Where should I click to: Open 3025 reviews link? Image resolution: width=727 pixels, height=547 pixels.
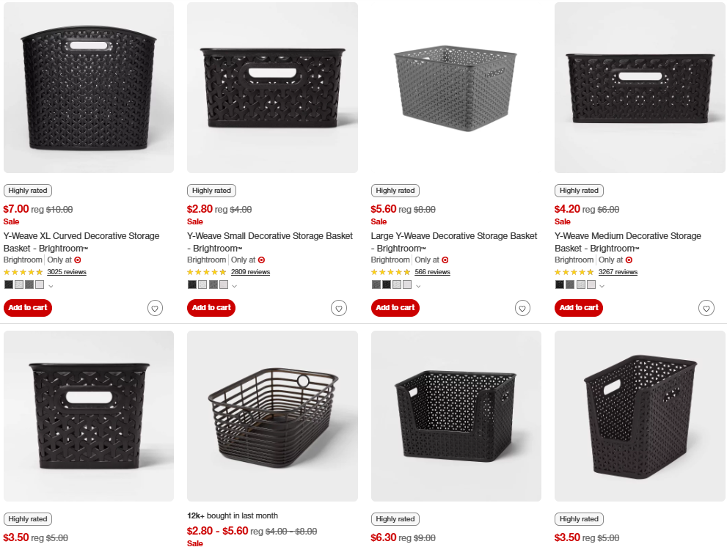pyautogui.click(x=67, y=272)
